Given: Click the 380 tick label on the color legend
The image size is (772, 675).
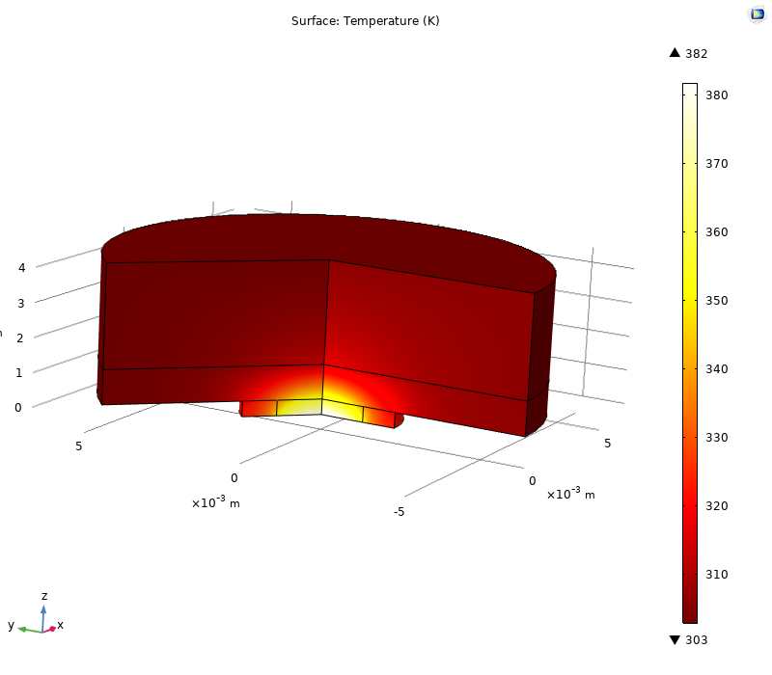Looking at the screenshot, I should click(716, 94).
